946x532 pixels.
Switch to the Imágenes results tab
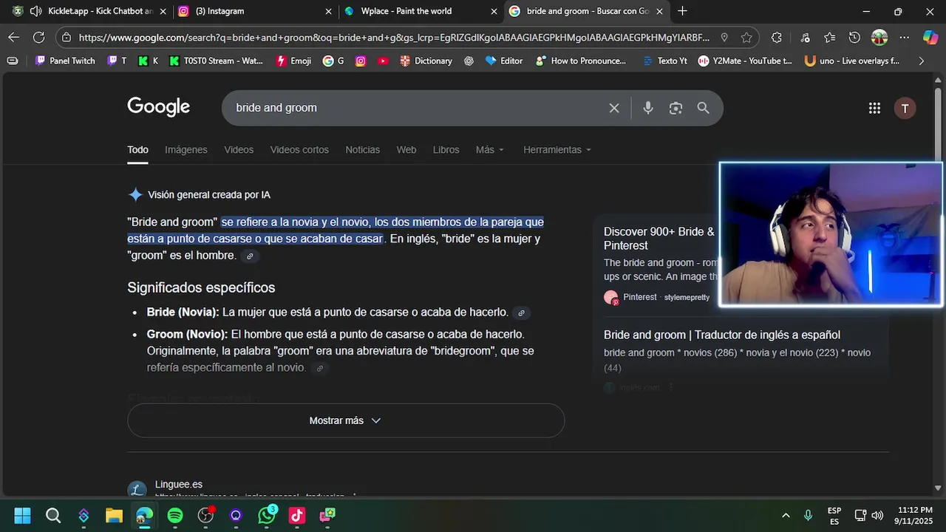click(186, 149)
